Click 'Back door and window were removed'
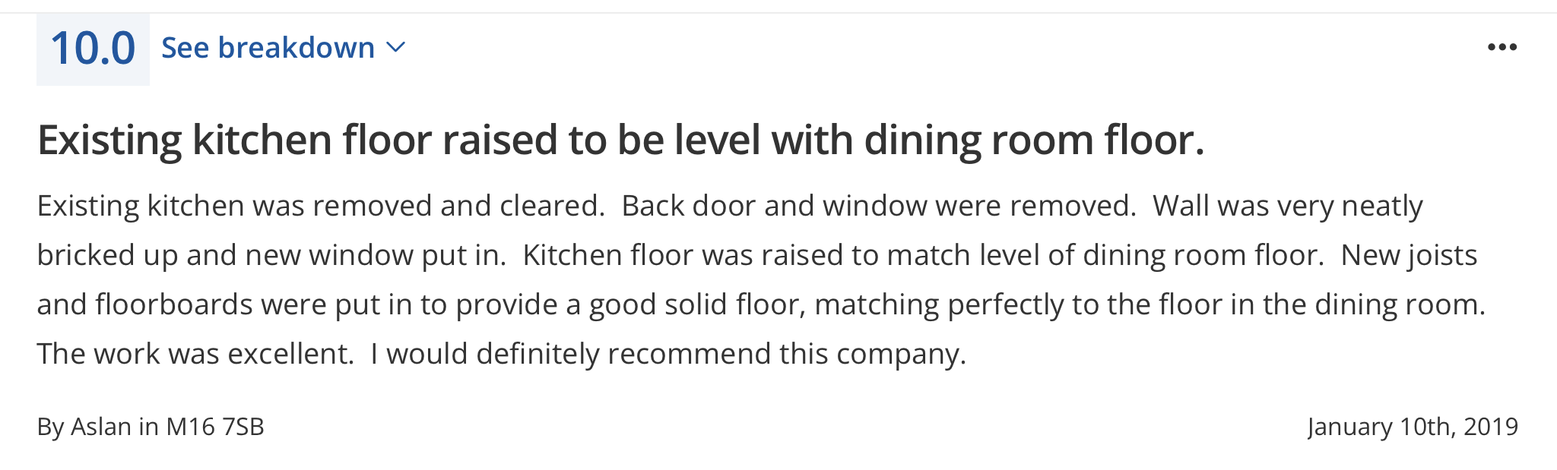 coord(879,207)
